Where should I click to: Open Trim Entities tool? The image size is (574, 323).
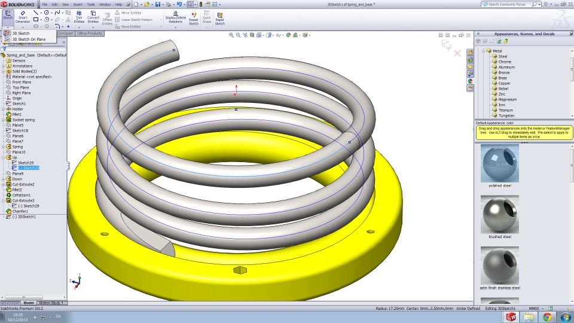tap(79, 17)
